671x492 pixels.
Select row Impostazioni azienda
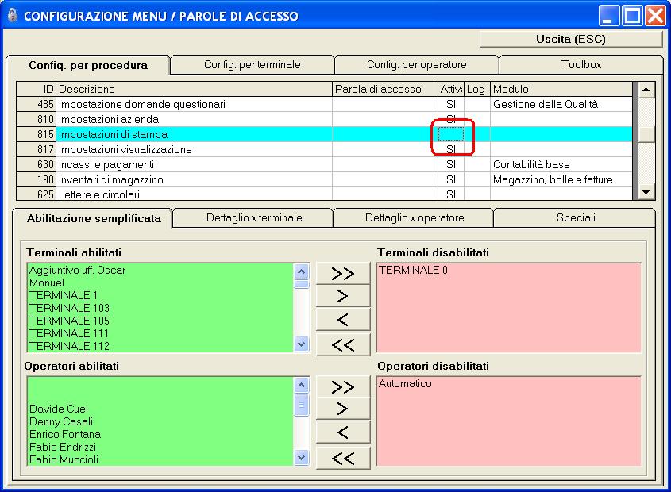tap(324, 119)
